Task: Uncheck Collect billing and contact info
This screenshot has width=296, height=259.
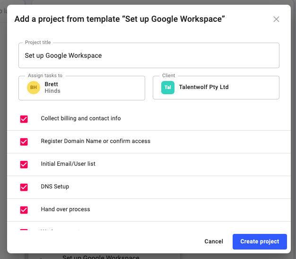Action: (24, 119)
